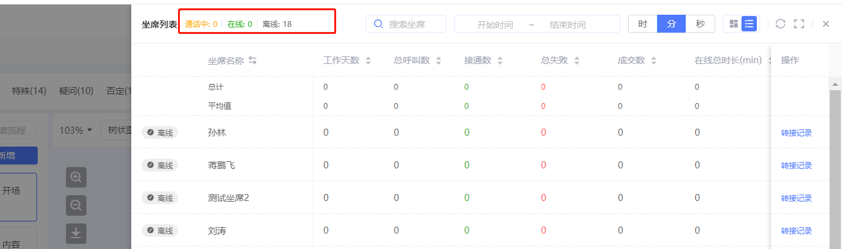Click agent name 刘涛

click(x=217, y=231)
